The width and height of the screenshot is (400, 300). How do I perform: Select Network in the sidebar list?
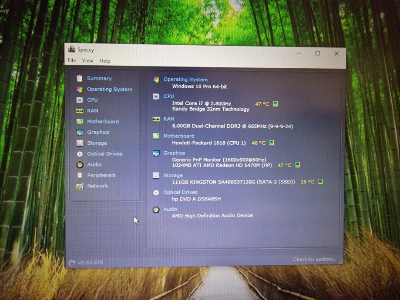pos(97,186)
